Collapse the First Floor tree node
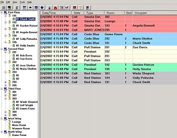 click(1, 13)
